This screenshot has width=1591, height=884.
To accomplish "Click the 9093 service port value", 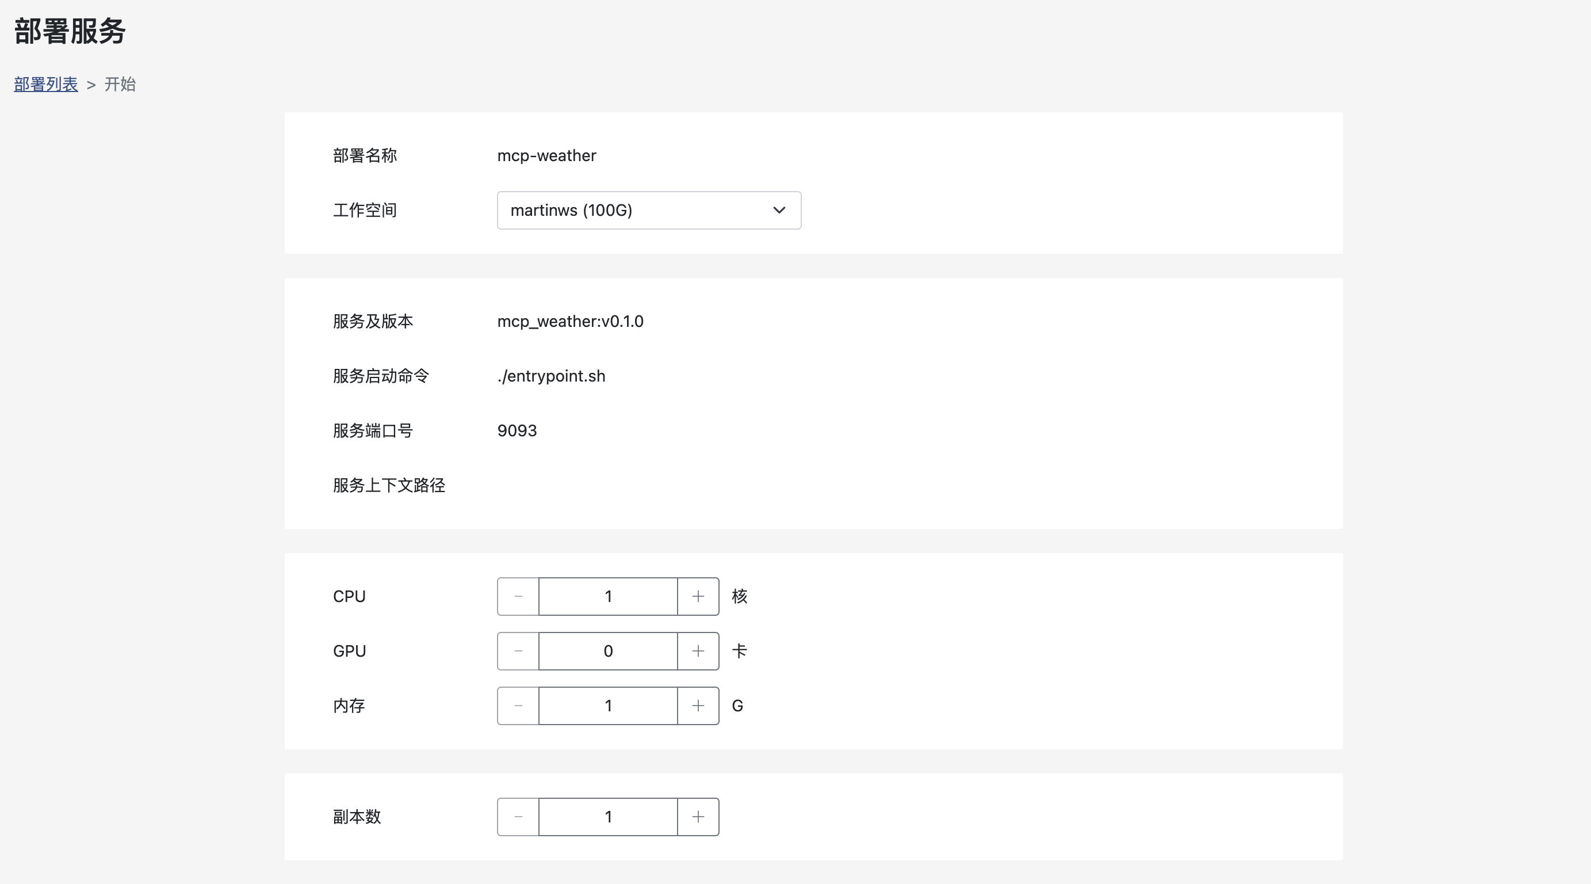I will point(517,431).
